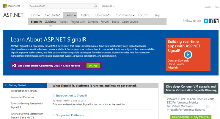Open Supported Platforms in the sidebar
Viewport: 220px width, 119px height.
point(22,97)
